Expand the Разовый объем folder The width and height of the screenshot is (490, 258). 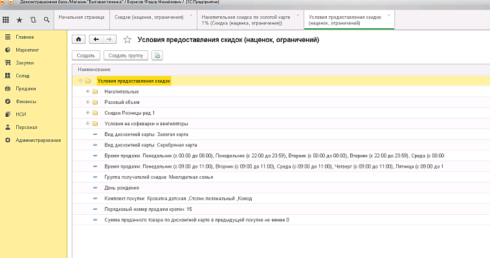point(87,102)
